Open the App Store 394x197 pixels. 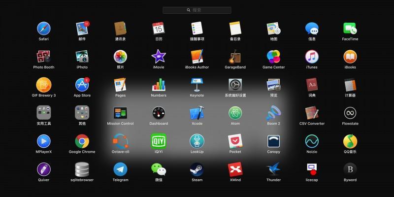click(x=82, y=85)
